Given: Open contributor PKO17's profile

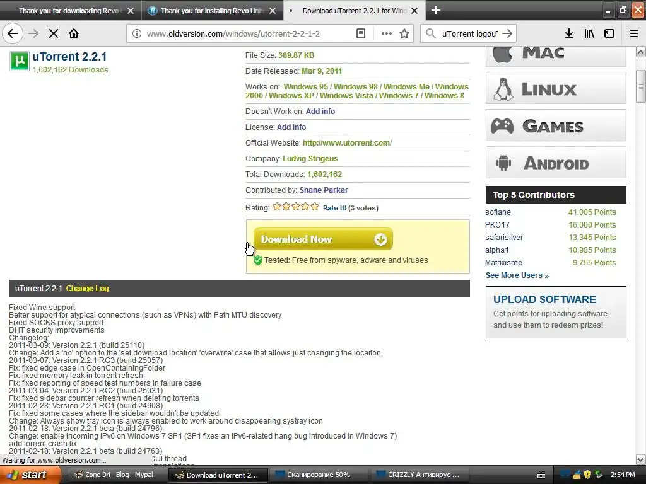Looking at the screenshot, I should pos(497,225).
